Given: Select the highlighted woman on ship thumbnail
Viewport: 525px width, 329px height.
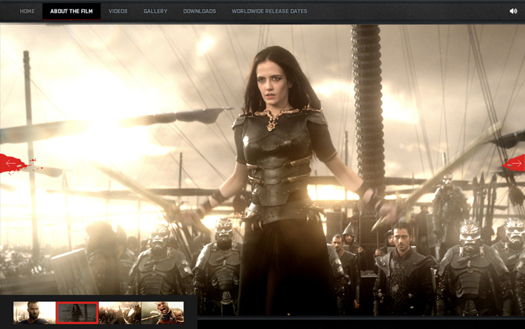Looking at the screenshot, I should 77,313.
